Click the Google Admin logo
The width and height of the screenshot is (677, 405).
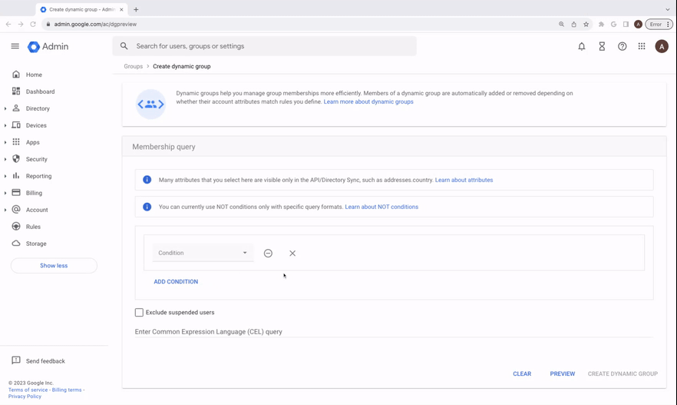48,47
